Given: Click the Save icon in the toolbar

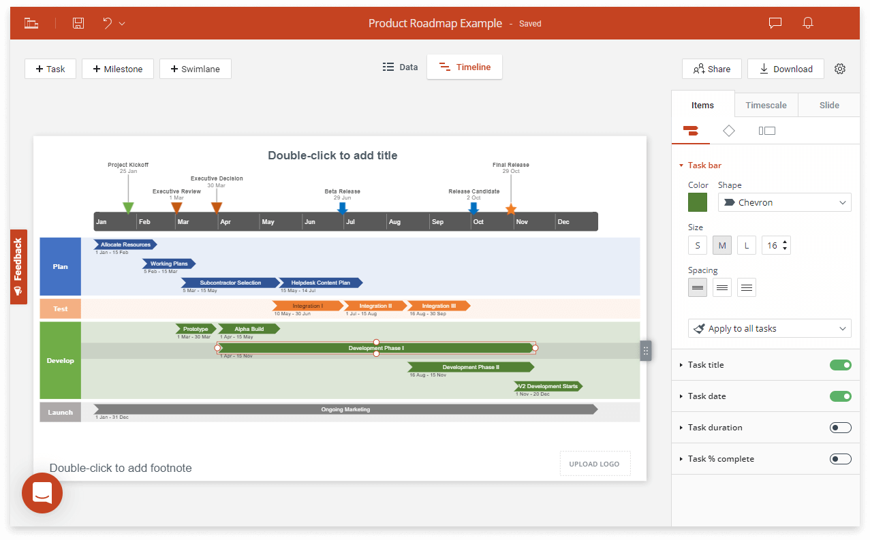Looking at the screenshot, I should point(78,22).
